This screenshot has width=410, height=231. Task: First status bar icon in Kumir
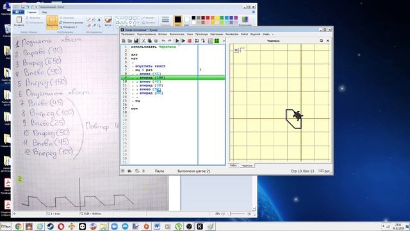click(x=123, y=171)
